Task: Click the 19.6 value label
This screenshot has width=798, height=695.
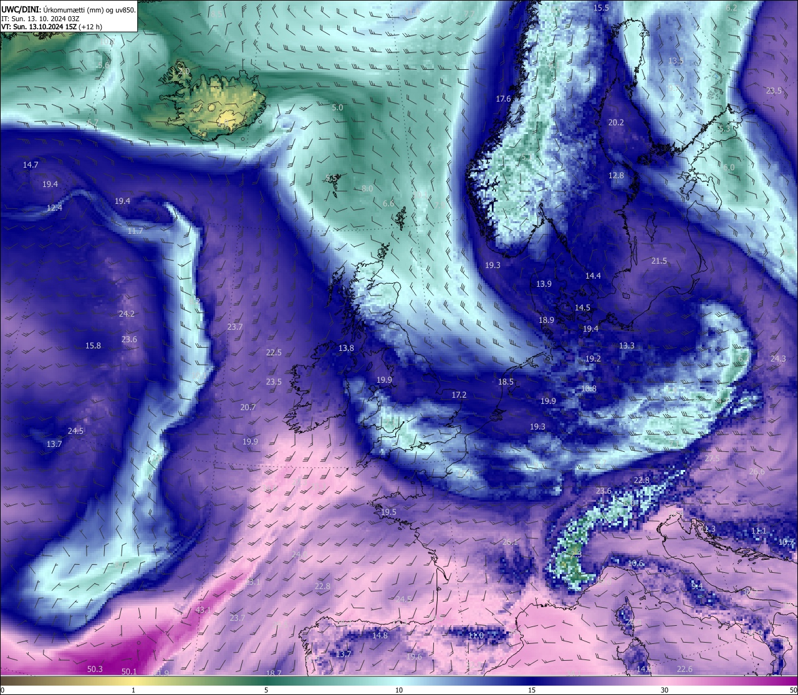Action: 414,657
